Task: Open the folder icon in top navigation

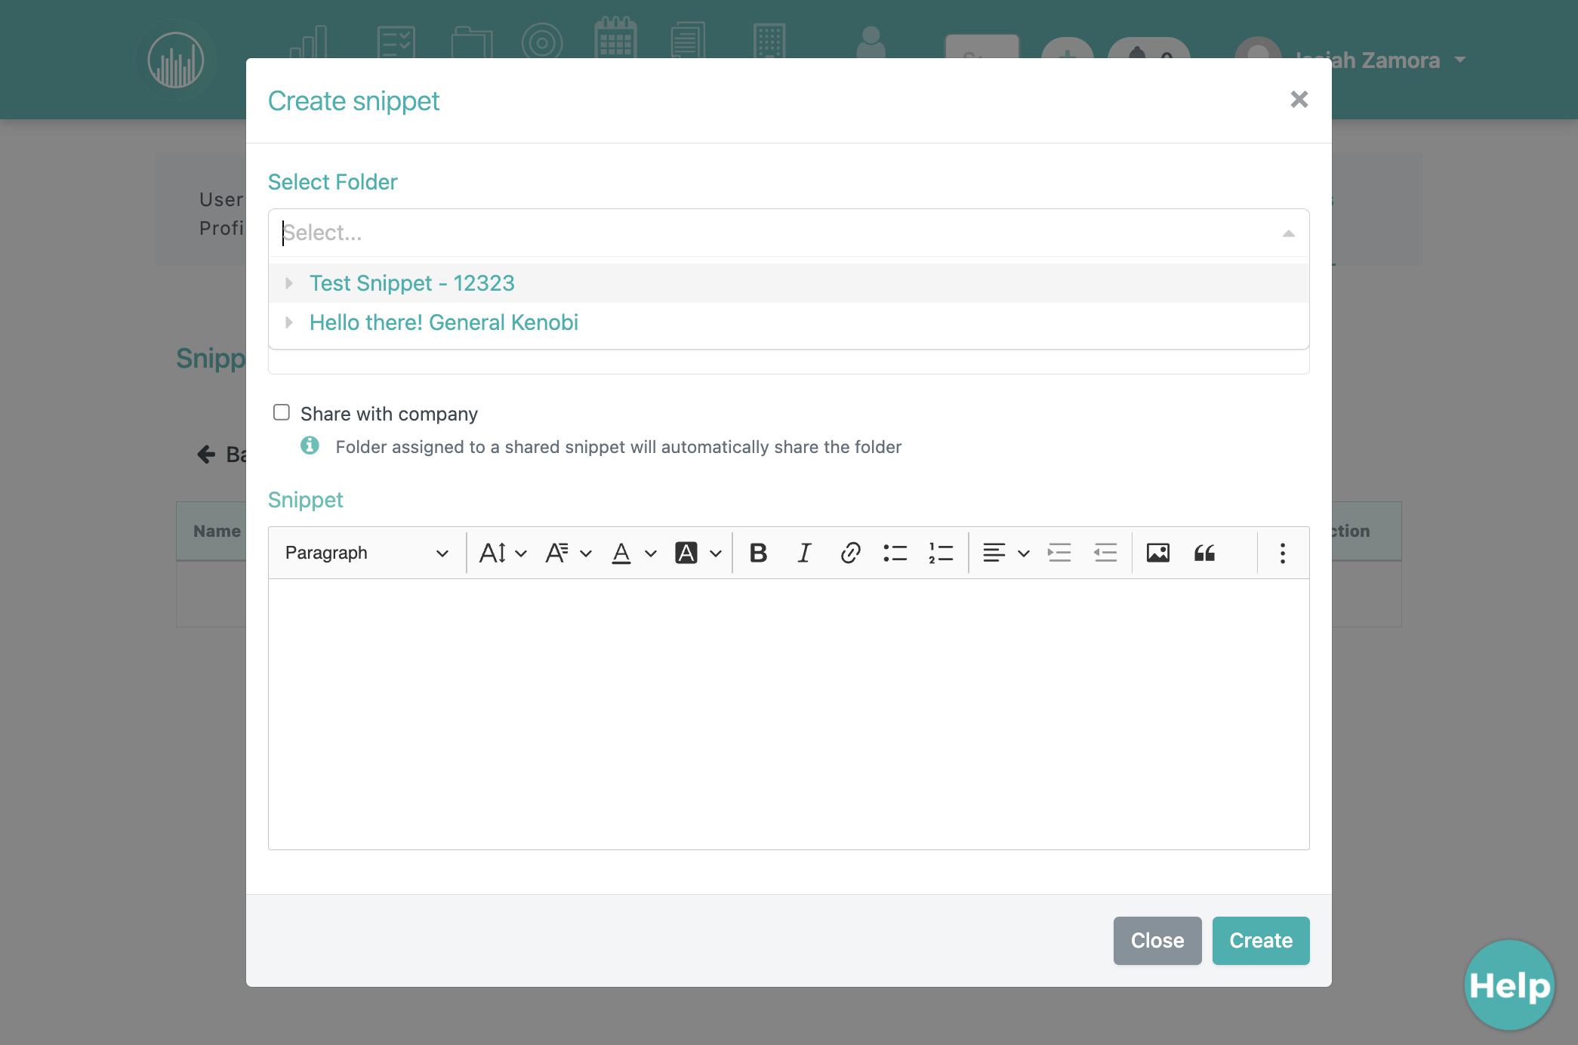Action: tap(472, 42)
